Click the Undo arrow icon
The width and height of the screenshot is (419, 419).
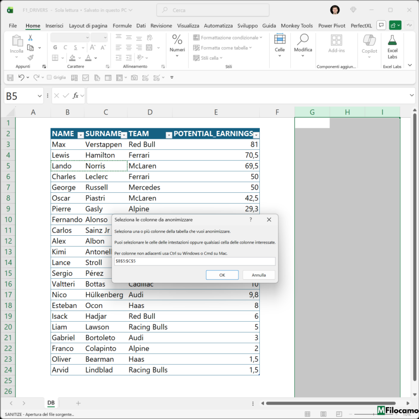pos(21,77)
